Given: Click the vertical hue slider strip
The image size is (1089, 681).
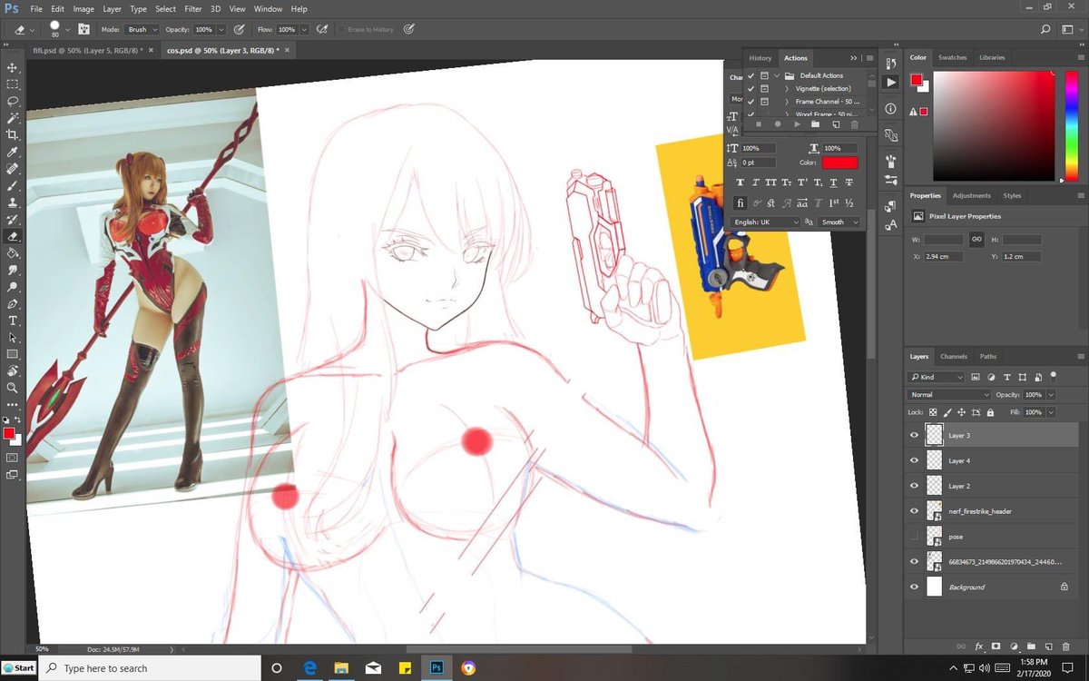Looking at the screenshot, I should pos(1071,124).
